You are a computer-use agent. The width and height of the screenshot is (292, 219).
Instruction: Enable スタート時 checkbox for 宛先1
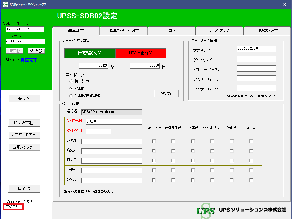pyautogui.click(x=154, y=141)
